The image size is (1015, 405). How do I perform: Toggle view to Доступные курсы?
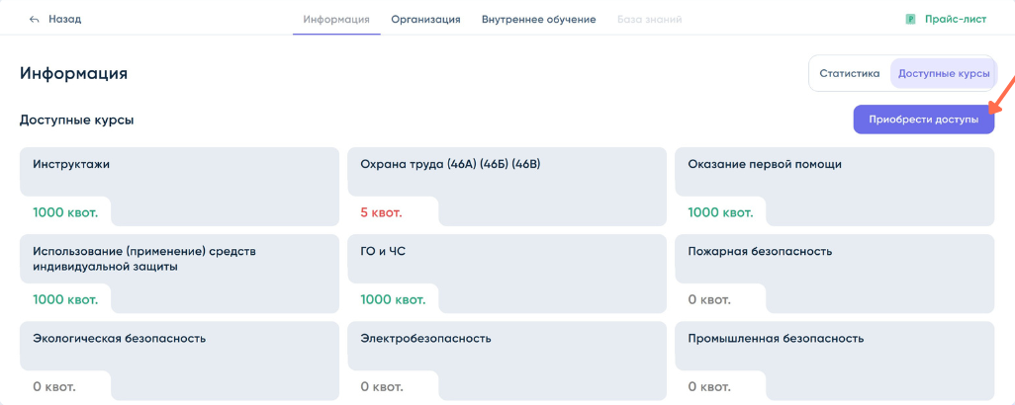(943, 73)
